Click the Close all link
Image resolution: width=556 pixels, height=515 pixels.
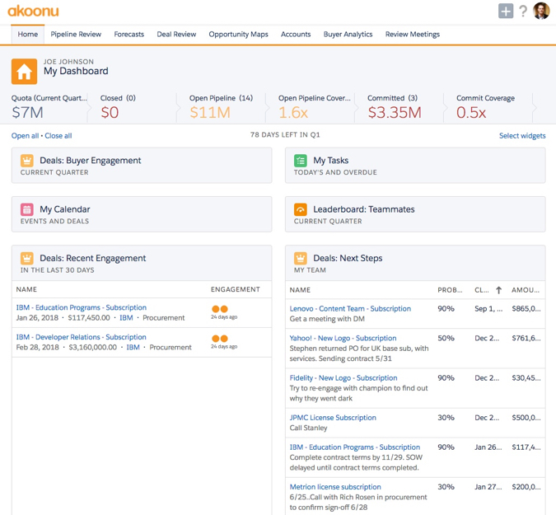[58, 136]
